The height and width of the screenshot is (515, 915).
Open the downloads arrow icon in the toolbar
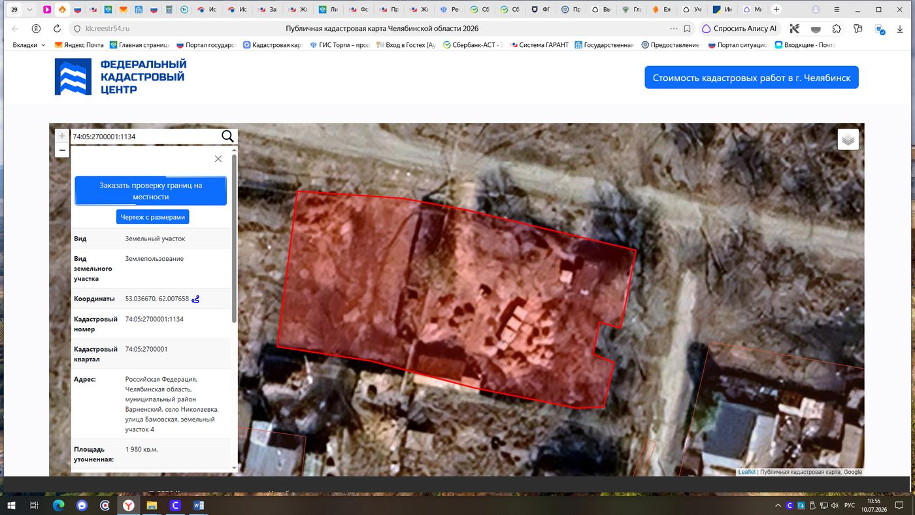coord(900,29)
